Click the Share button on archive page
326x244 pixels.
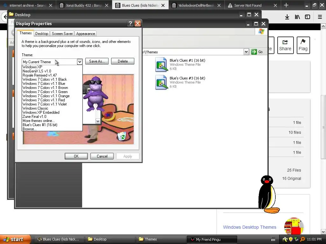pos(285,45)
